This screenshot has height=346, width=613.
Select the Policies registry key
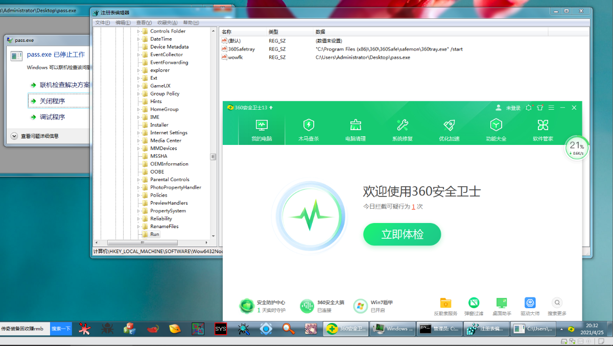(158, 195)
